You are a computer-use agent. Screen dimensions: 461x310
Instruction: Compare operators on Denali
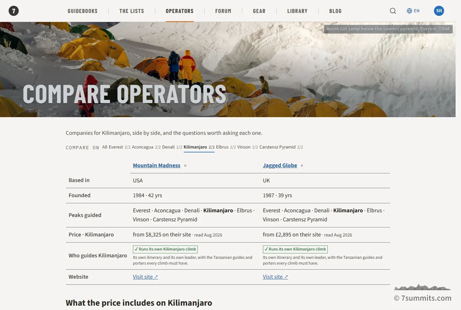pos(172,147)
